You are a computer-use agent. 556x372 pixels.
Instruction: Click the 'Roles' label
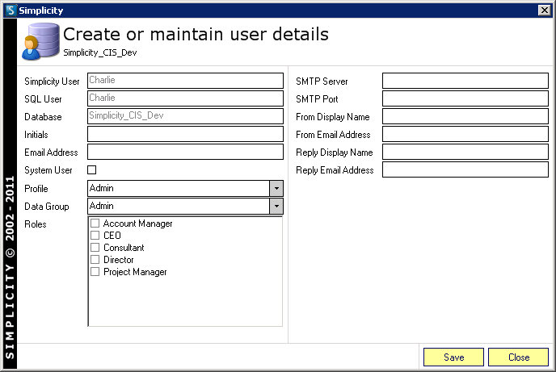click(x=35, y=224)
